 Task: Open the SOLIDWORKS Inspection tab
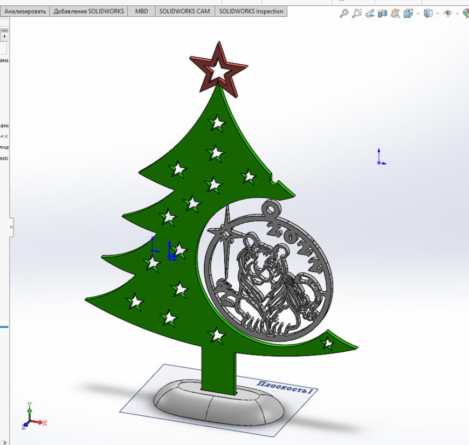[x=251, y=11]
